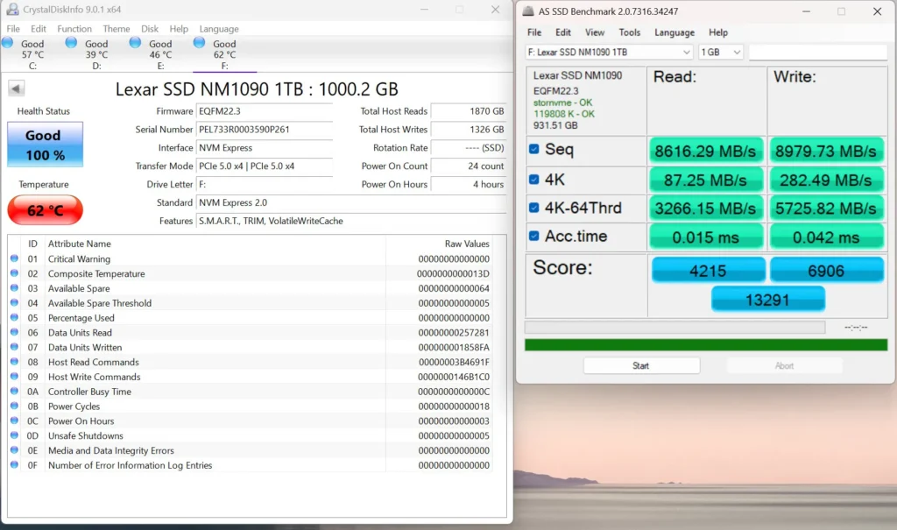Open the 1 GB test size dropdown

[721, 52]
